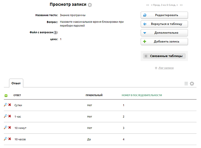
Task: Sort by Номер в последовательности column header
Action: click(142, 95)
